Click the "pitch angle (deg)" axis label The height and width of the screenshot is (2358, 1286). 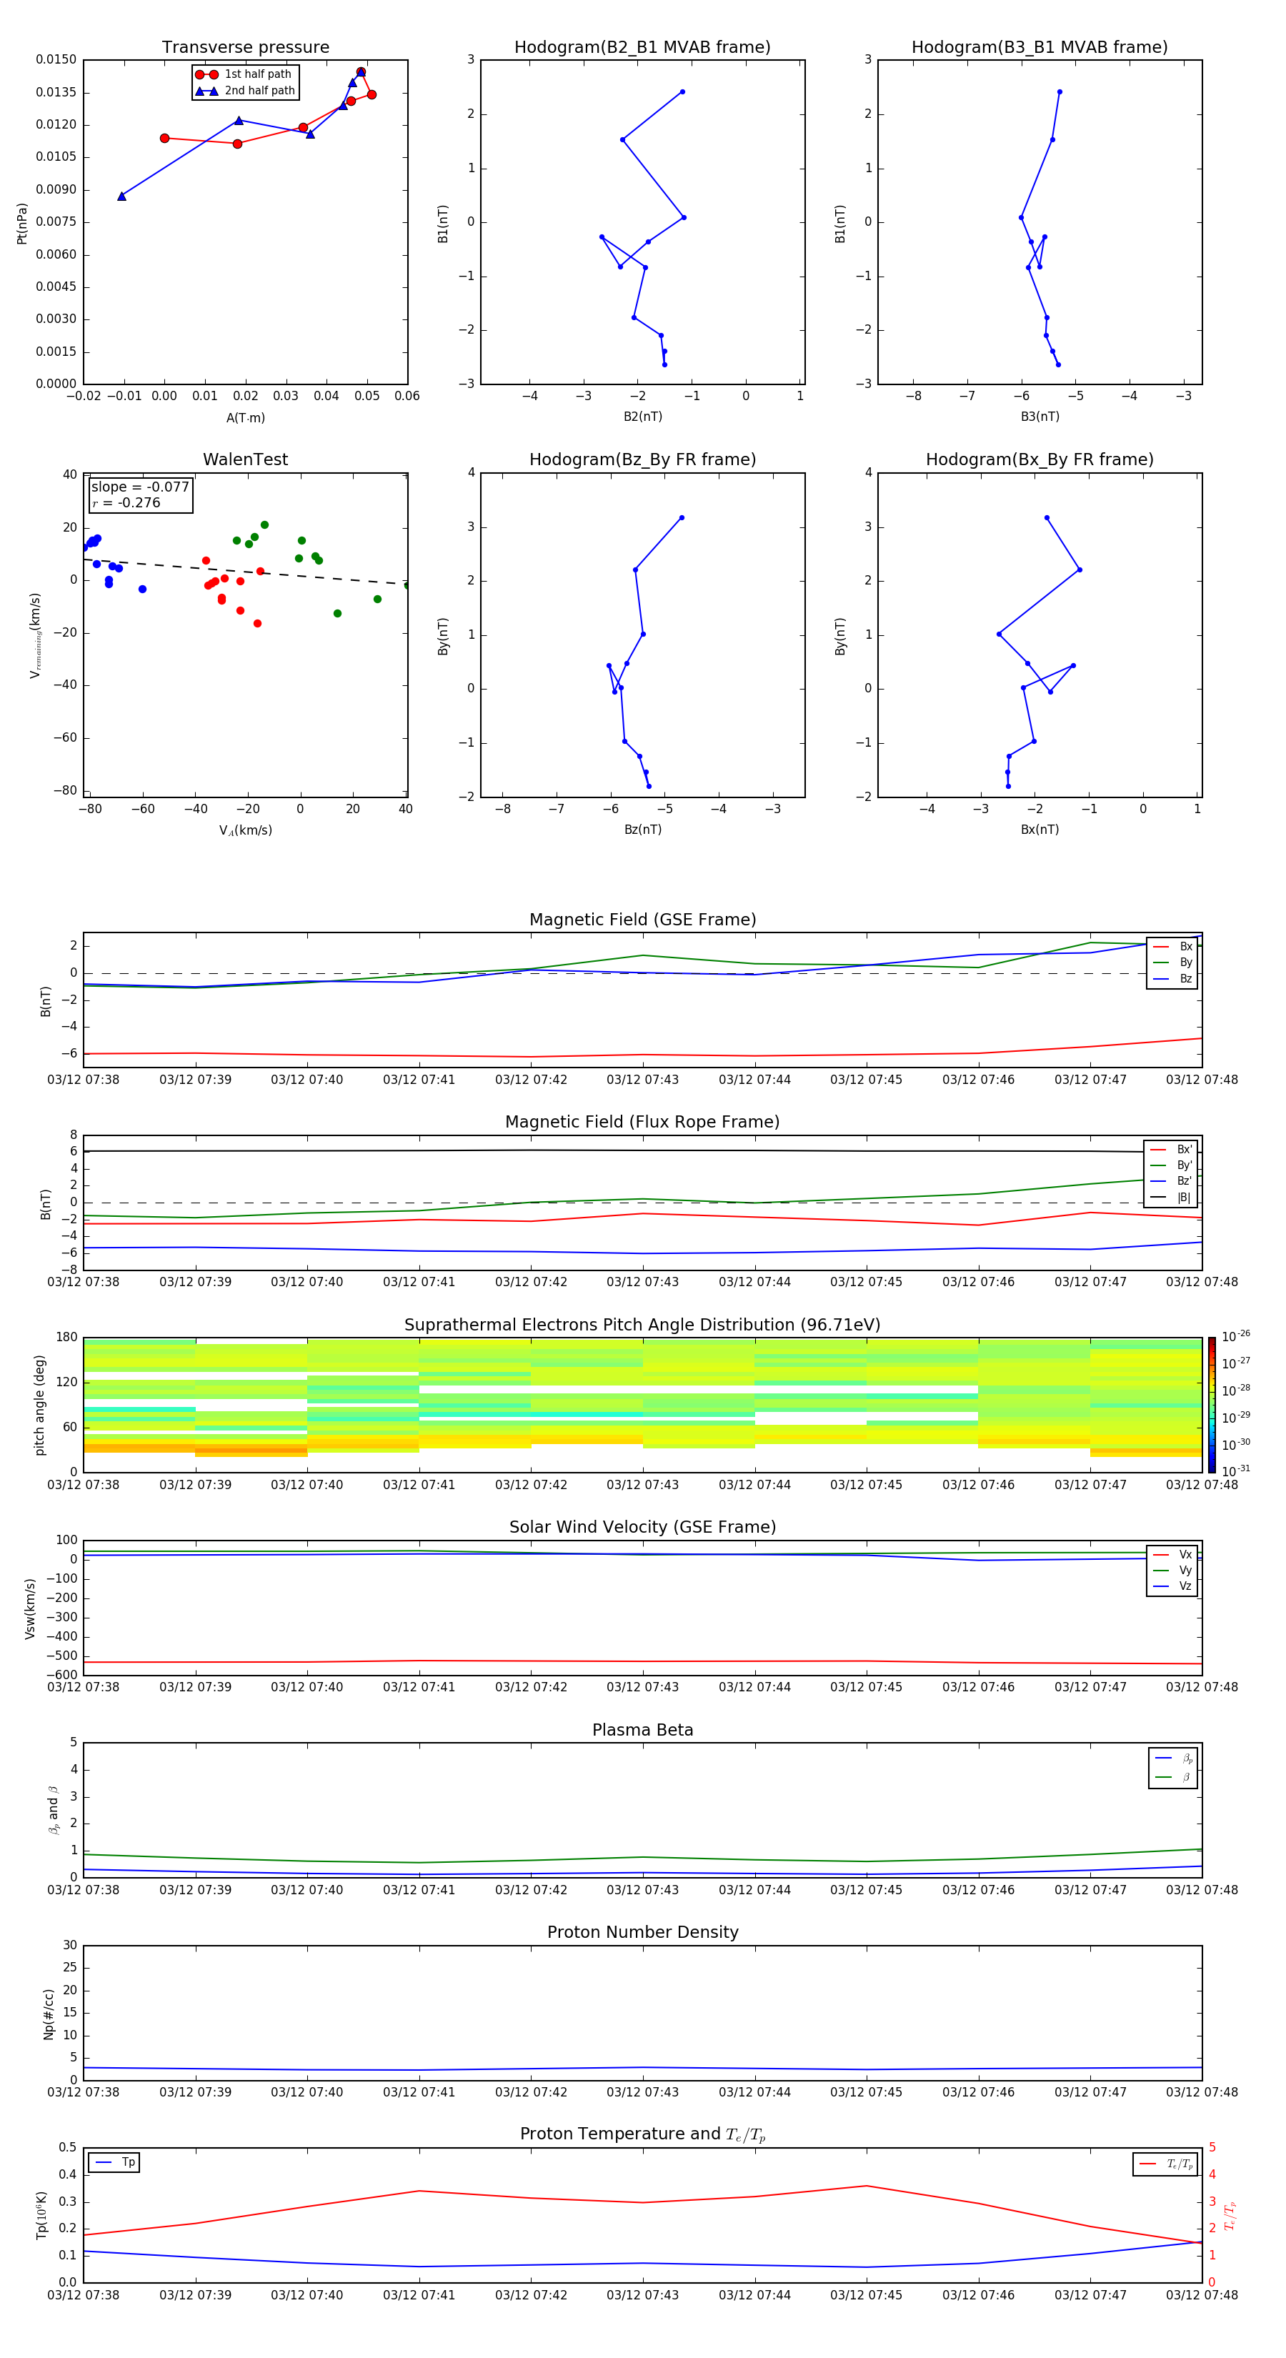point(39,1405)
